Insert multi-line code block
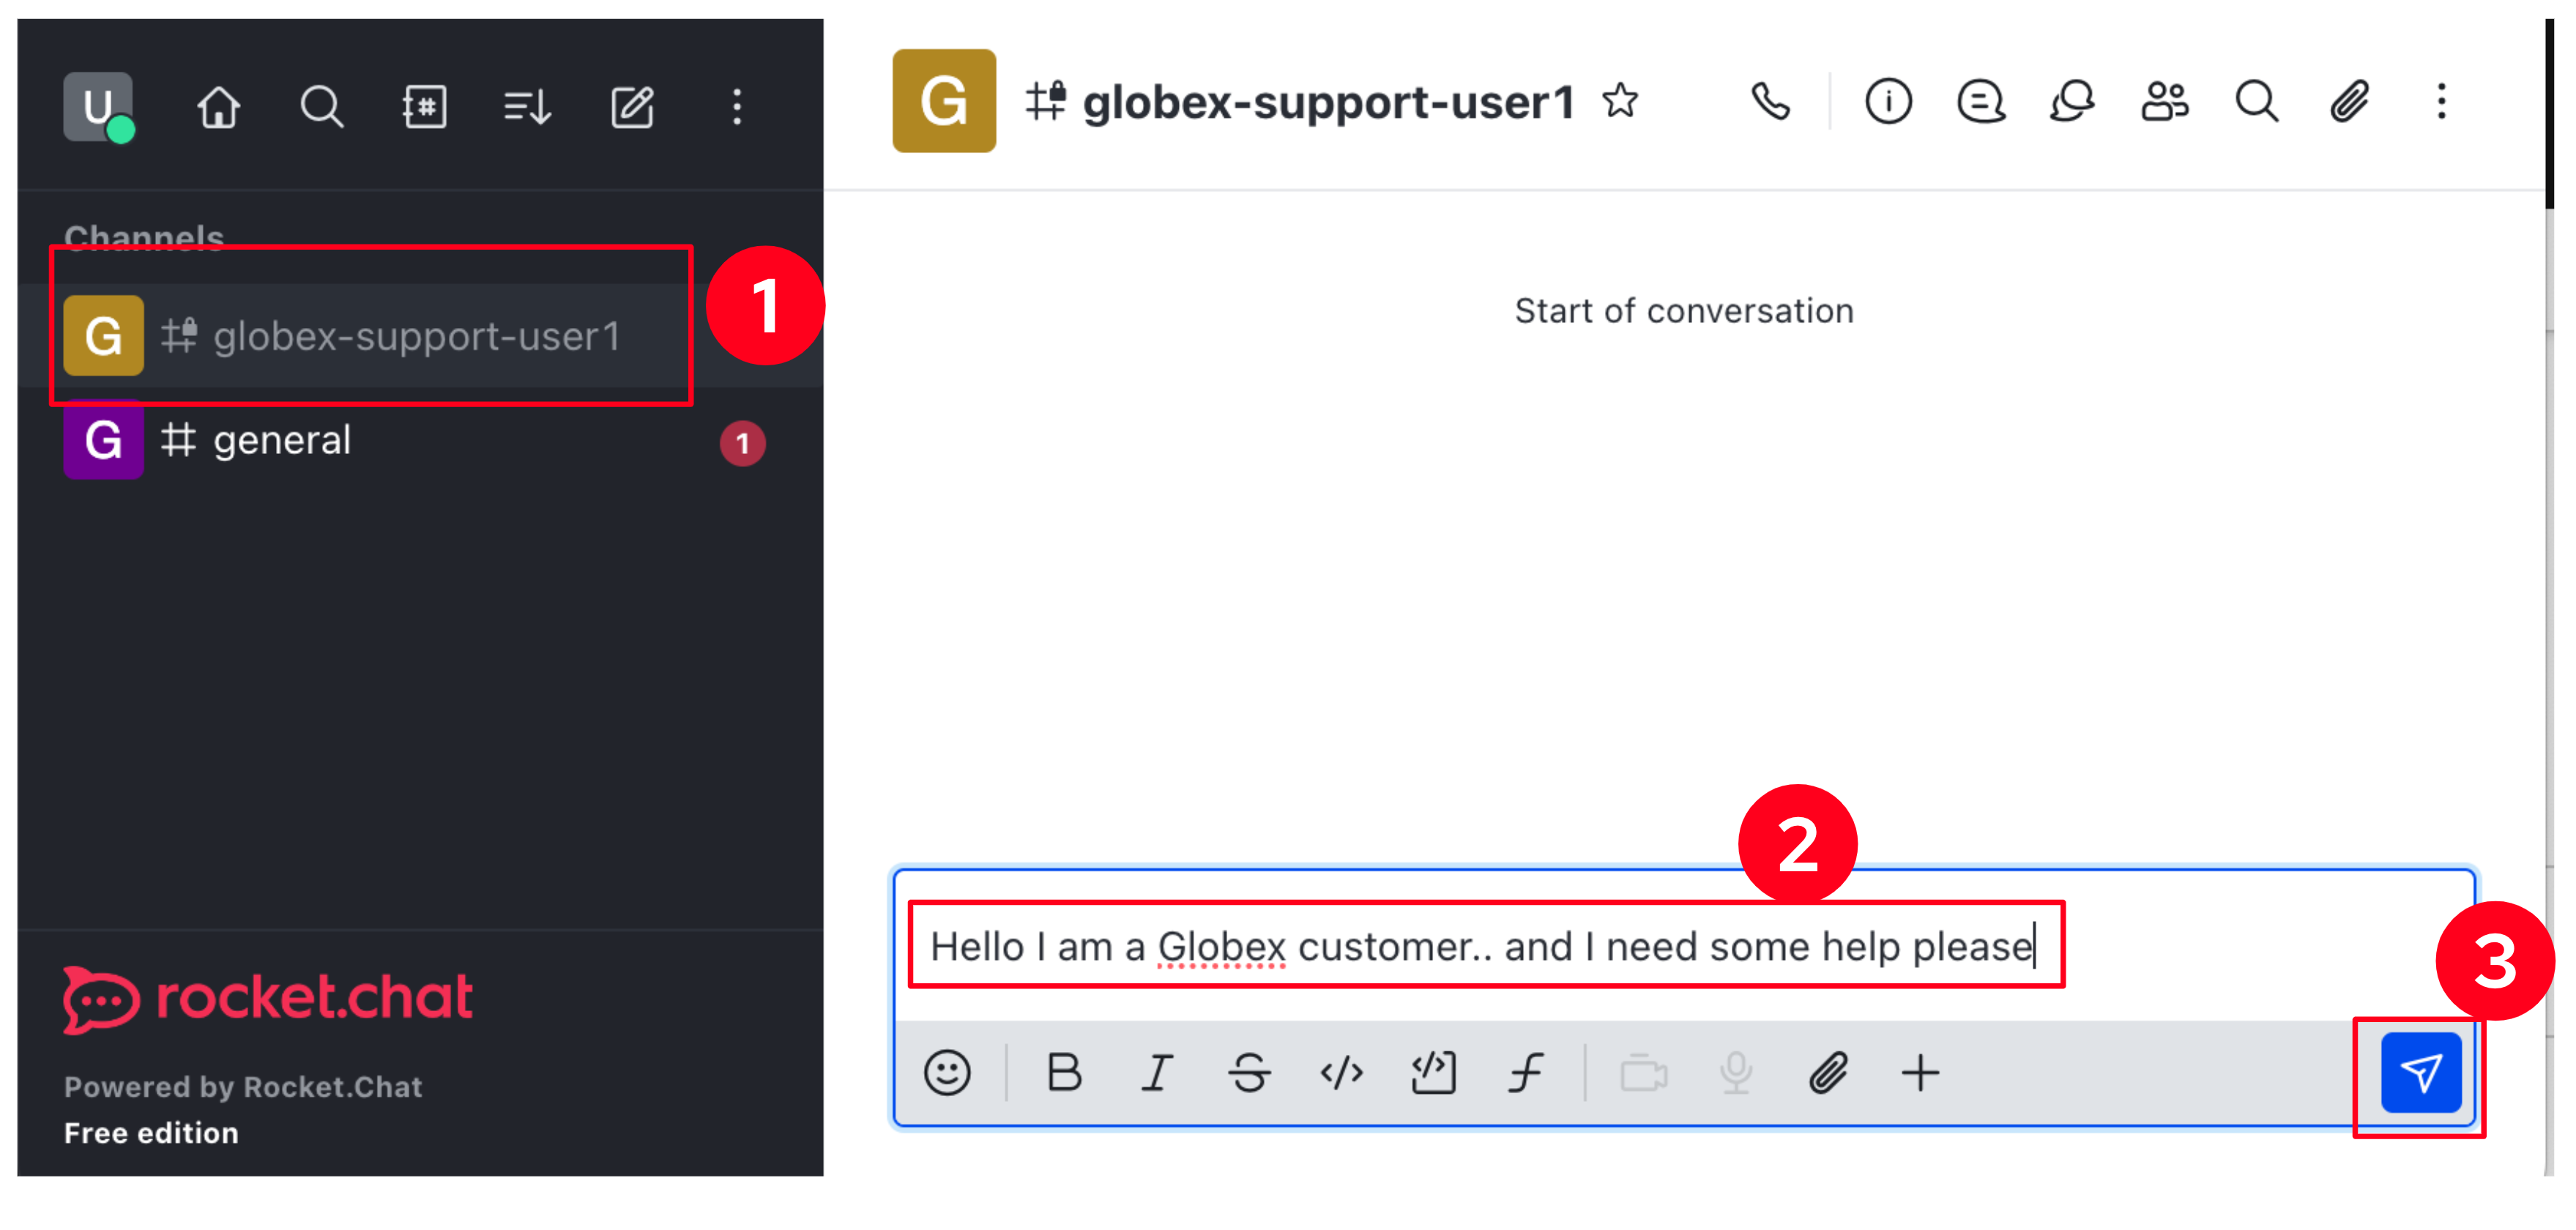Image resolution: width=2576 pixels, height=1230 pixels. click(x=1433, y=1073)
